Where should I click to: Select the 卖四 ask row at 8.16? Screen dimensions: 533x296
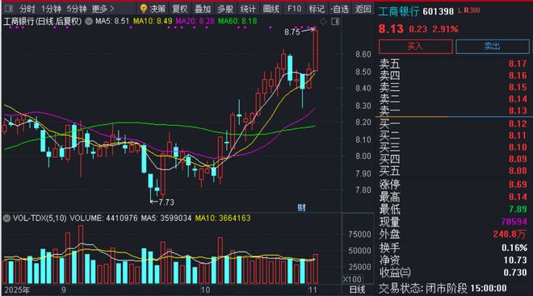pos(454,75)
